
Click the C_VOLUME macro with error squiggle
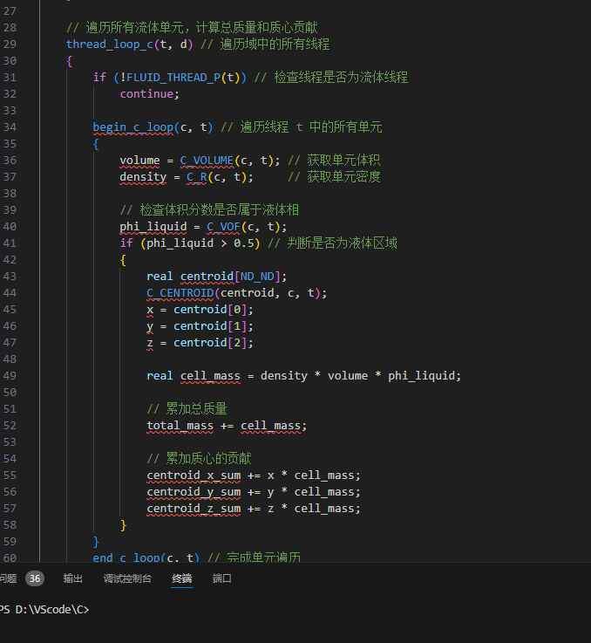click(207, 161)
